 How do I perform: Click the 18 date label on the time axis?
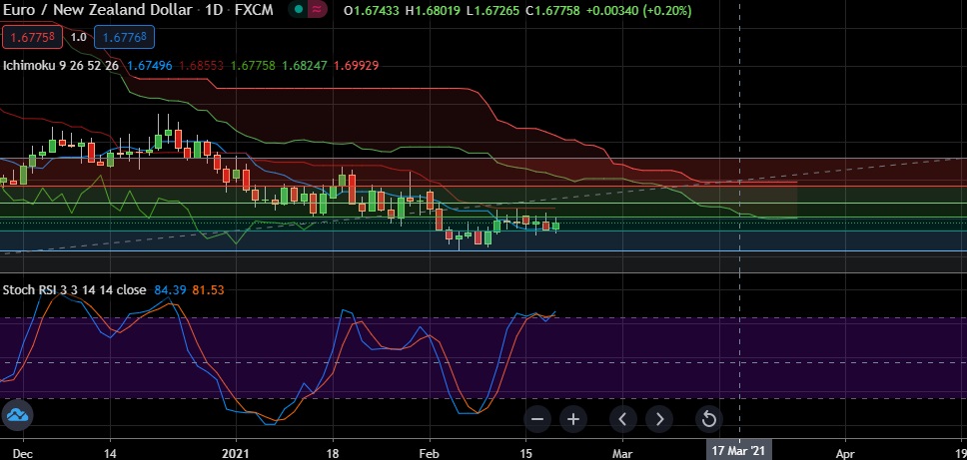pyautogui.click(x=333, y=453)
